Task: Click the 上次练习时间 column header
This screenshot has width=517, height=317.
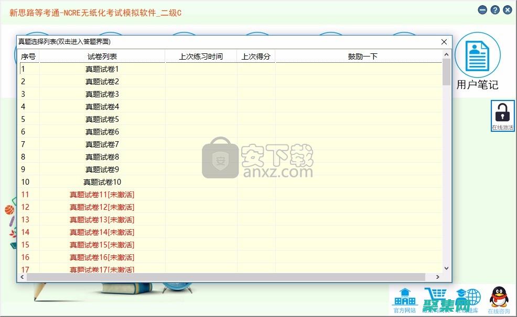Action: pos(200,56)
